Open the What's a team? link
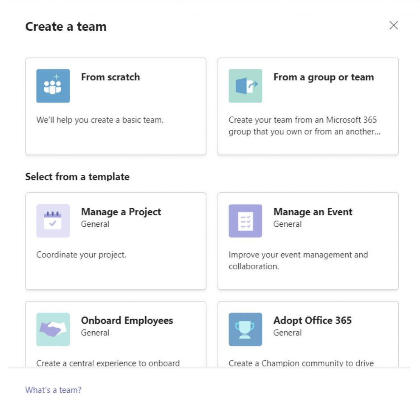The height and width of the screenshot is (412, 420). [x=53, y=390]
